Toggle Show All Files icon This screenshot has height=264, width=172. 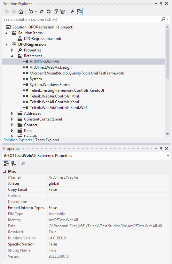(x=63, y=12)
